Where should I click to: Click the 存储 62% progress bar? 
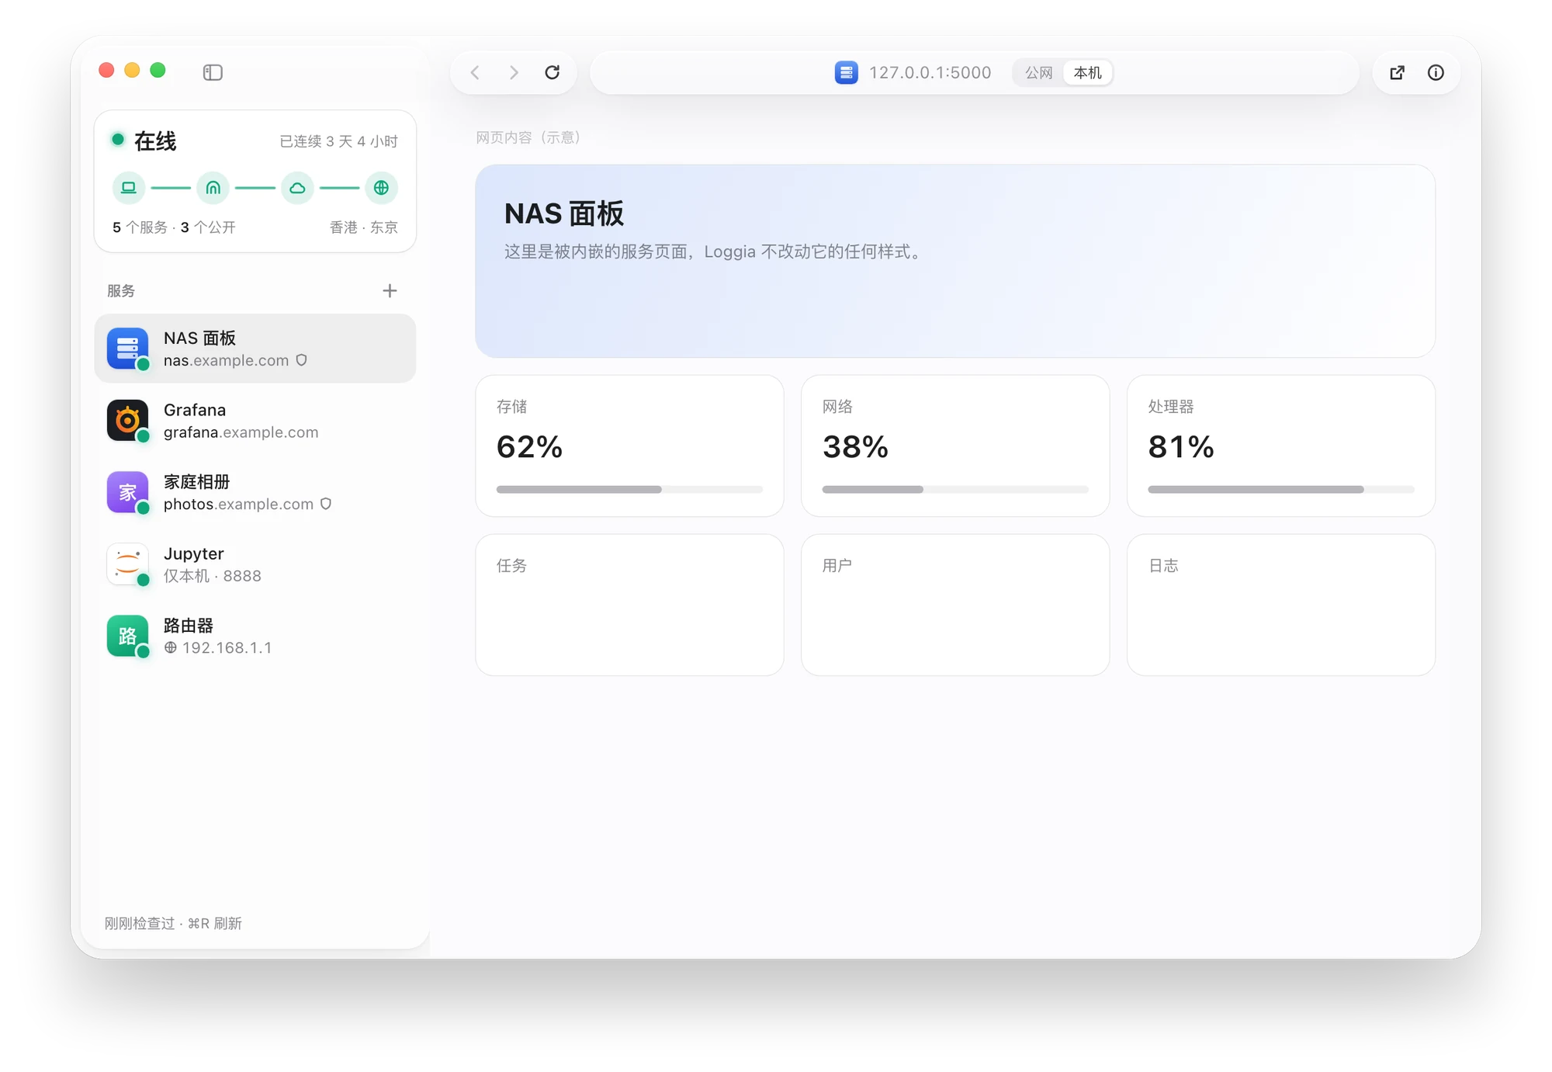point(629,489)
